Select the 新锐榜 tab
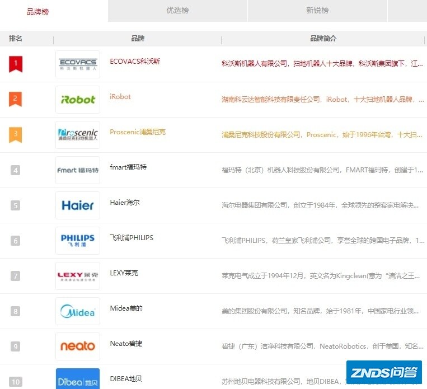The width and height of the screenshot is (427, 389). pos(317,11)
